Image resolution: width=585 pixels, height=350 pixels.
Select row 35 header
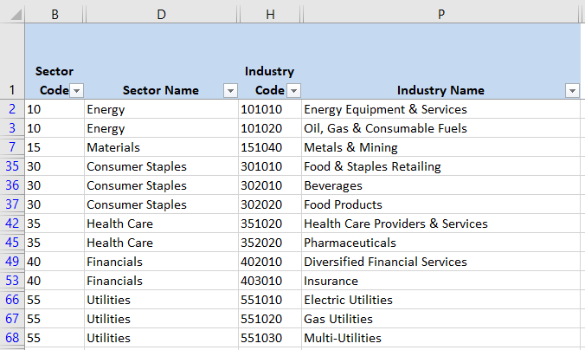12,166
